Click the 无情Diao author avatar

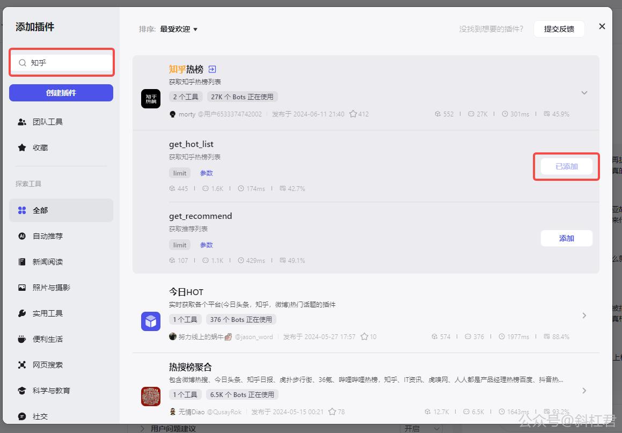(173, 412)
